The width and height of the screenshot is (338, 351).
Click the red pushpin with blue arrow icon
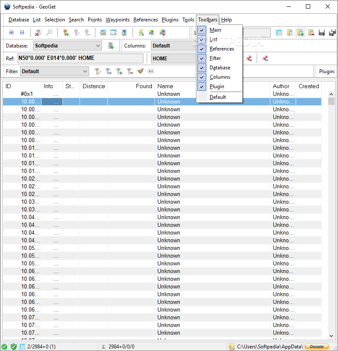pyautogui.click(x=265, y=59)
